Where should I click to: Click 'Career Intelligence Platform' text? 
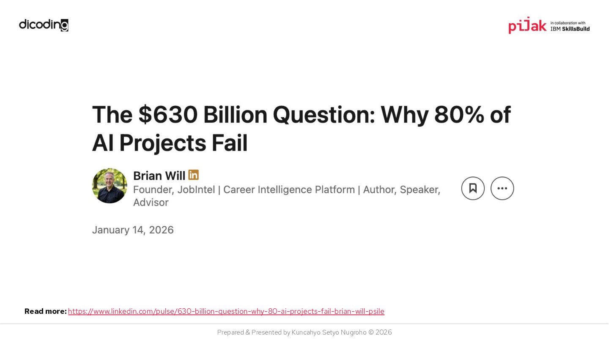289,190
